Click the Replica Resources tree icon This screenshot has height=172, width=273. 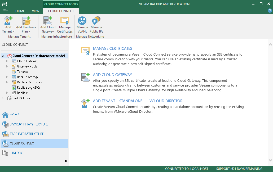[x=14, y=82]
